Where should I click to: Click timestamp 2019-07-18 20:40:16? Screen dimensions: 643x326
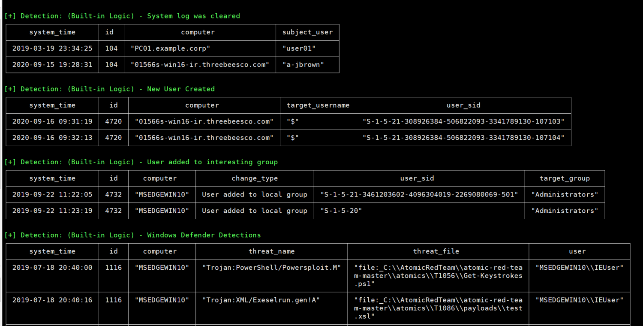click(52, 300)
